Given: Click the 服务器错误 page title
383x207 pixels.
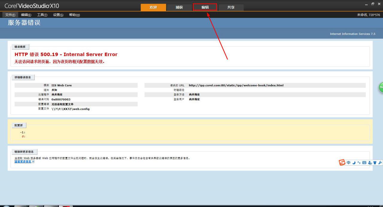Looking at the screenshot, I should click(24, 23).
